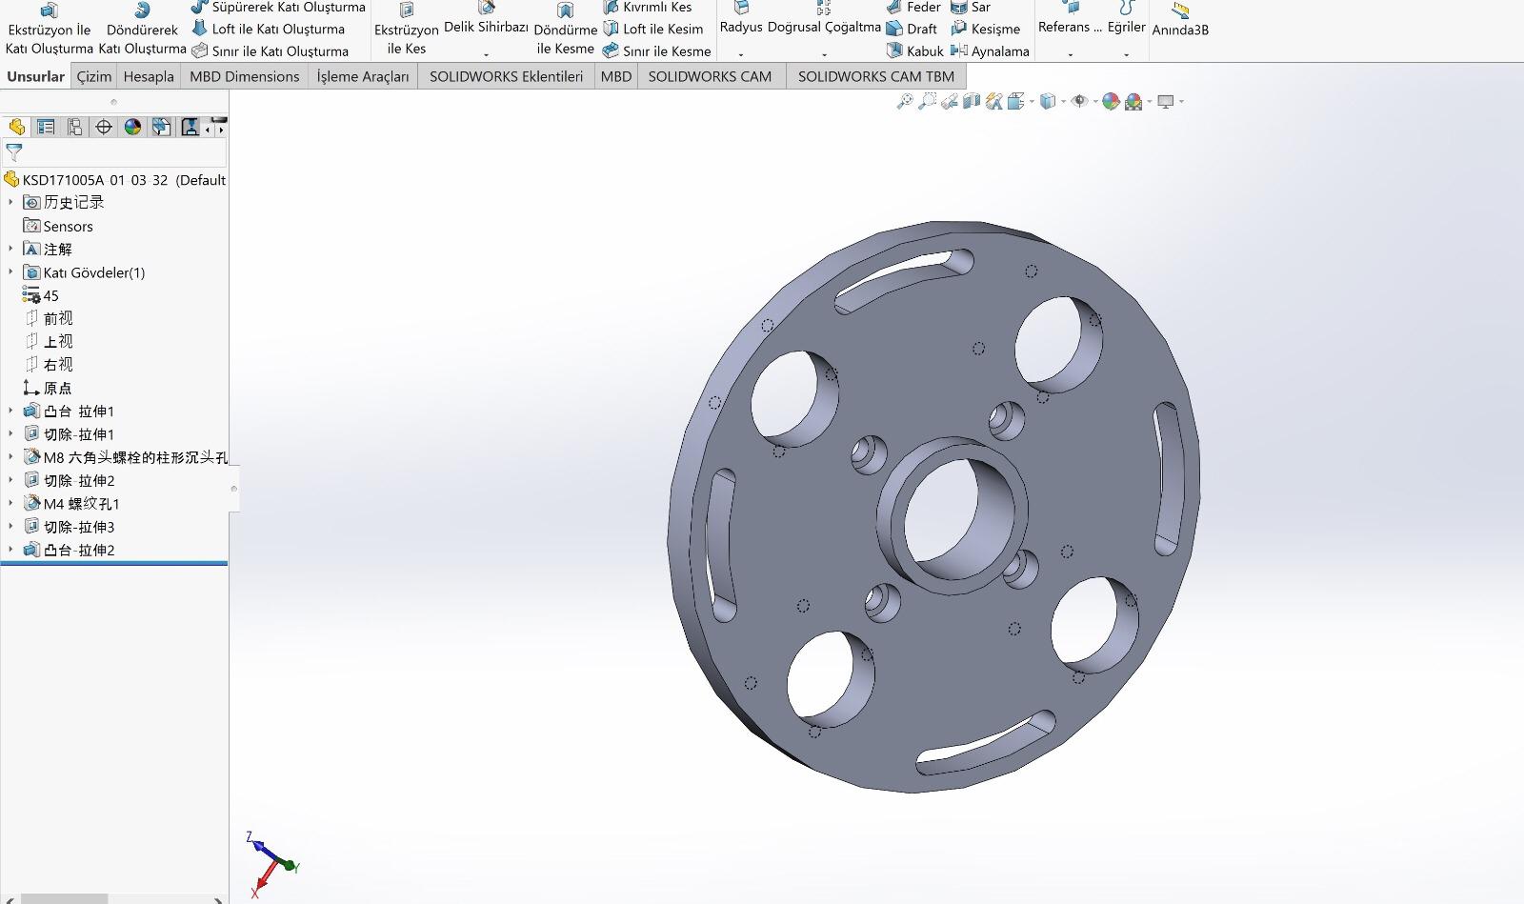Open the Eğriler curves tool
The image size is (1524, 904).
[x=1126, y=19]
